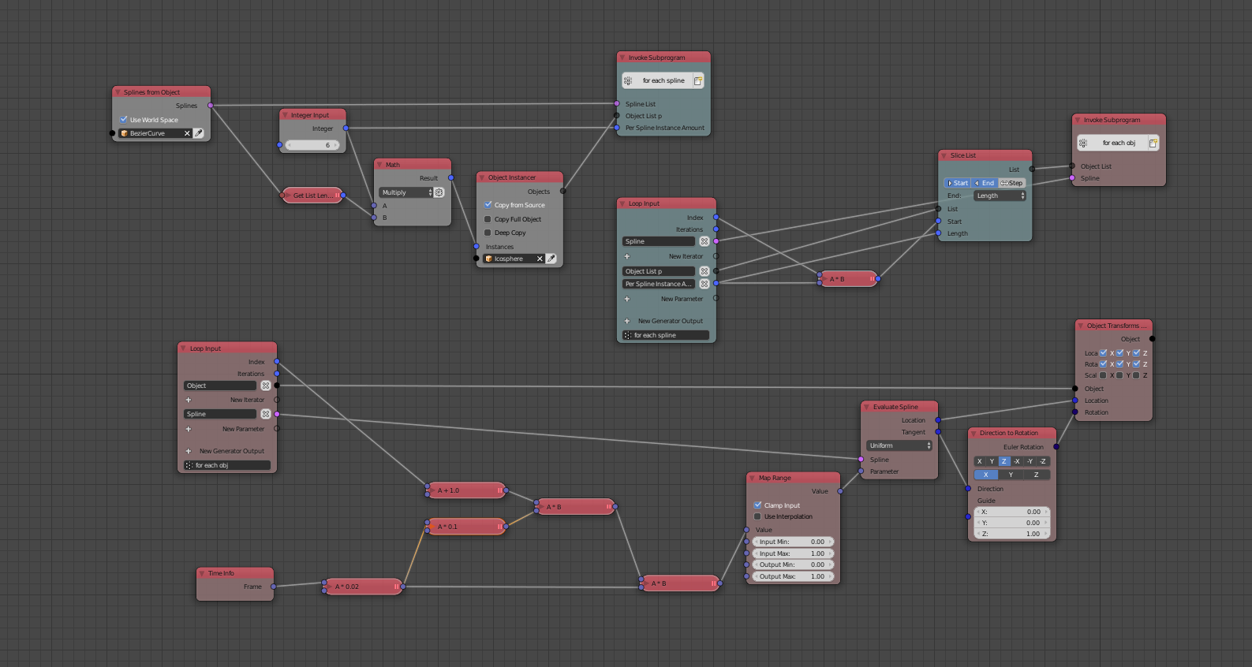Toggle Start option in Slice List
1252x667 pixels.
pos(958,183)
